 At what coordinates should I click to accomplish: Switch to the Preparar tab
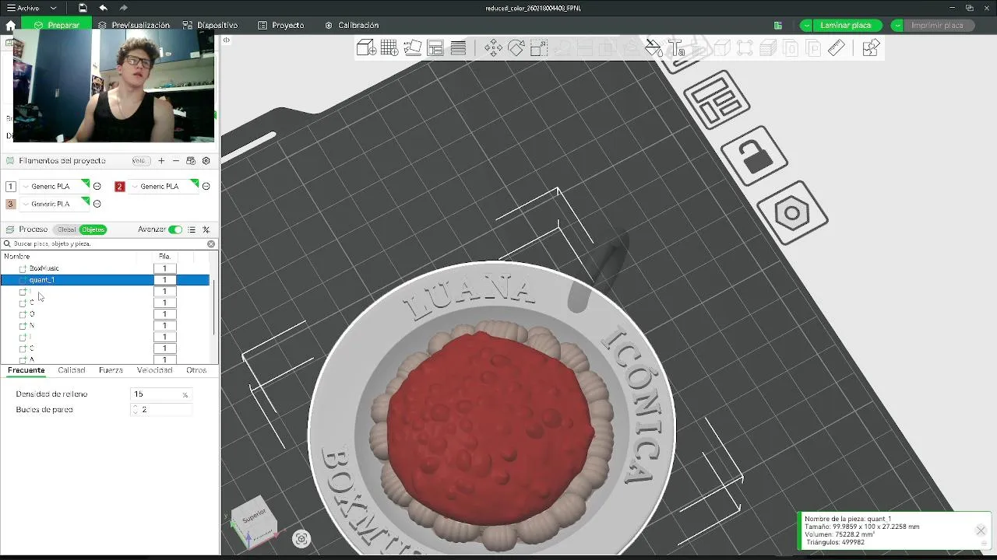pos(56,25)
